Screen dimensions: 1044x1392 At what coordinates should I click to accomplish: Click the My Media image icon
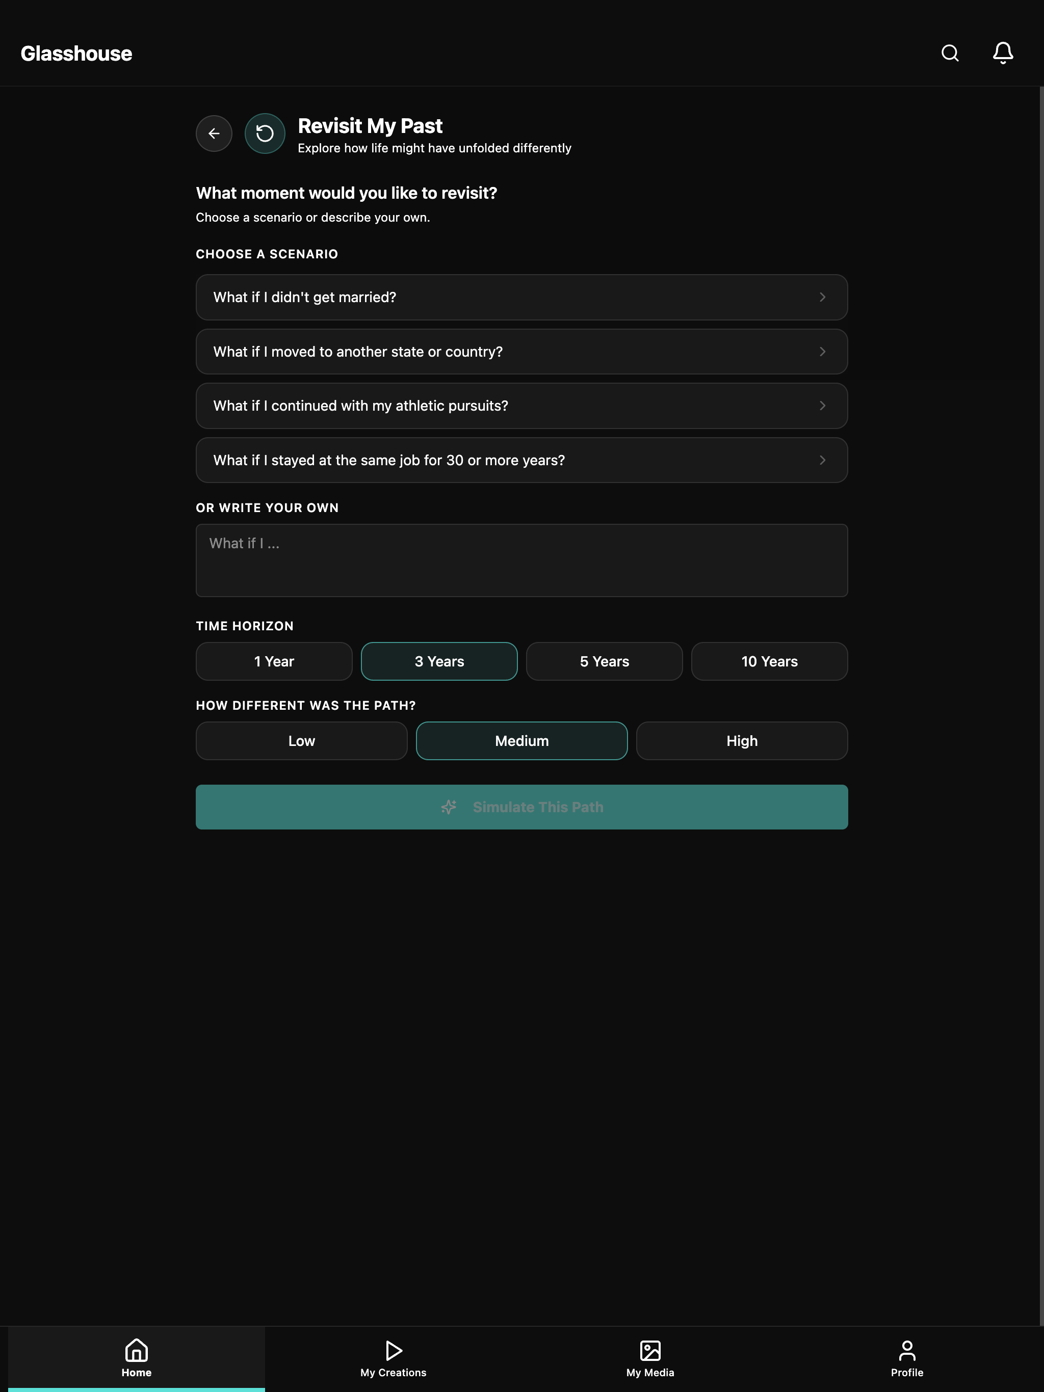click(650, 1350)
